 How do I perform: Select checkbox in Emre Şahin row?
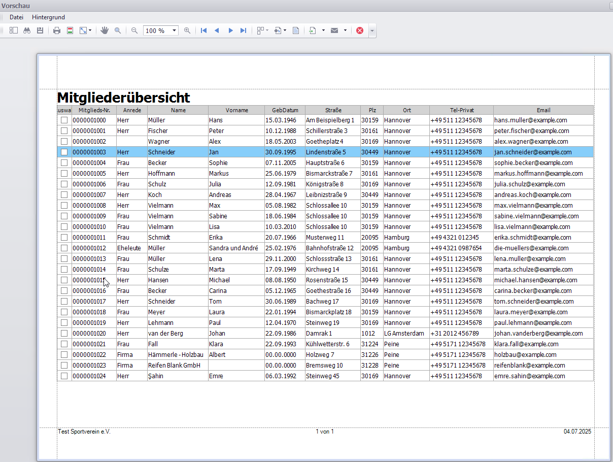[x=64, y=376]
